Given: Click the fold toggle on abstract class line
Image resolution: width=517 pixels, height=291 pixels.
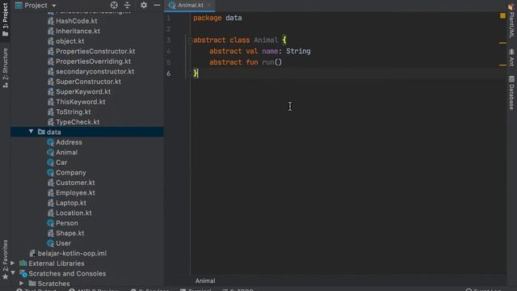Looking at the screenshot, I should pyautogui.click(x=190, y=40).
